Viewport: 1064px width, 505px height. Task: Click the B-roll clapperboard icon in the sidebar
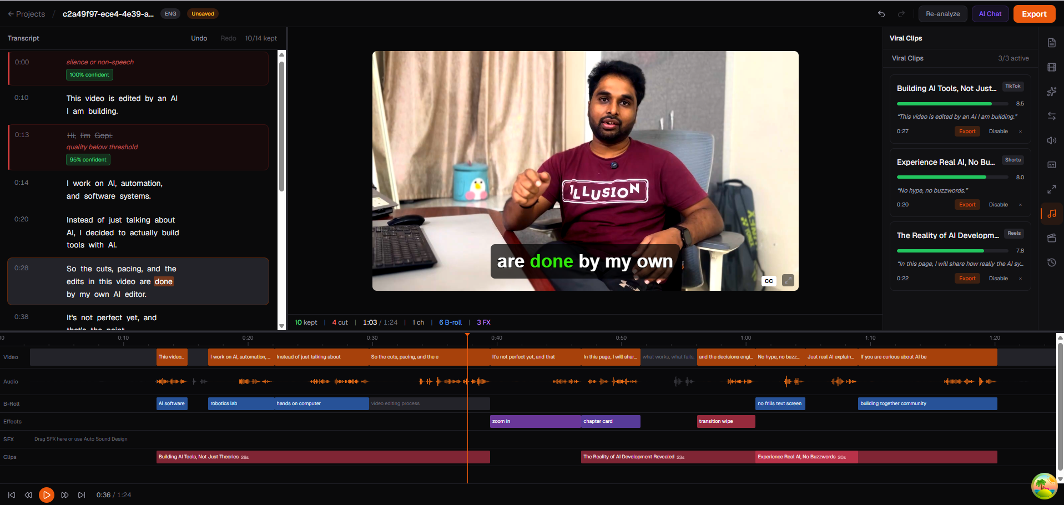pos(1051,238)
